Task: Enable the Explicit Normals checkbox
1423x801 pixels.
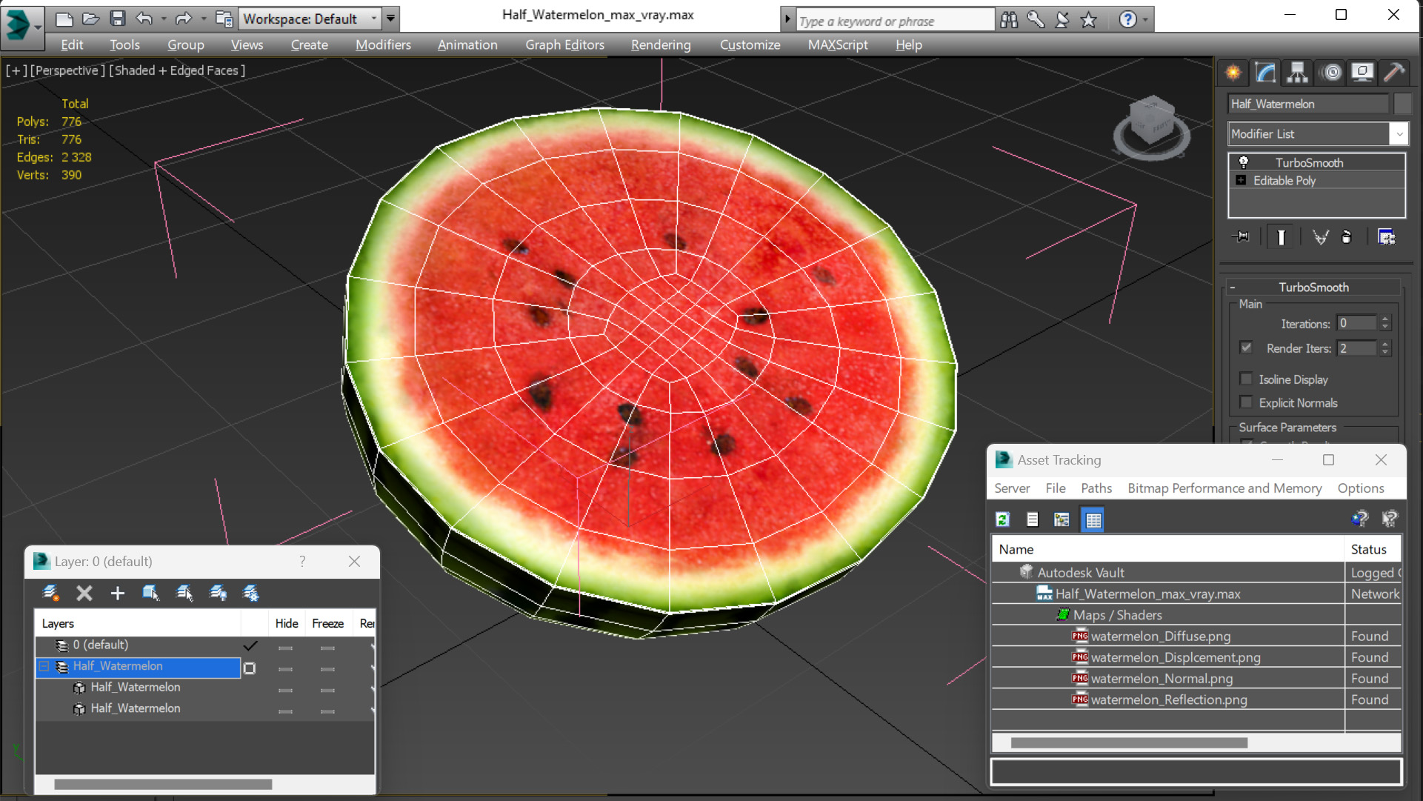Action: tap(1246, 402)
